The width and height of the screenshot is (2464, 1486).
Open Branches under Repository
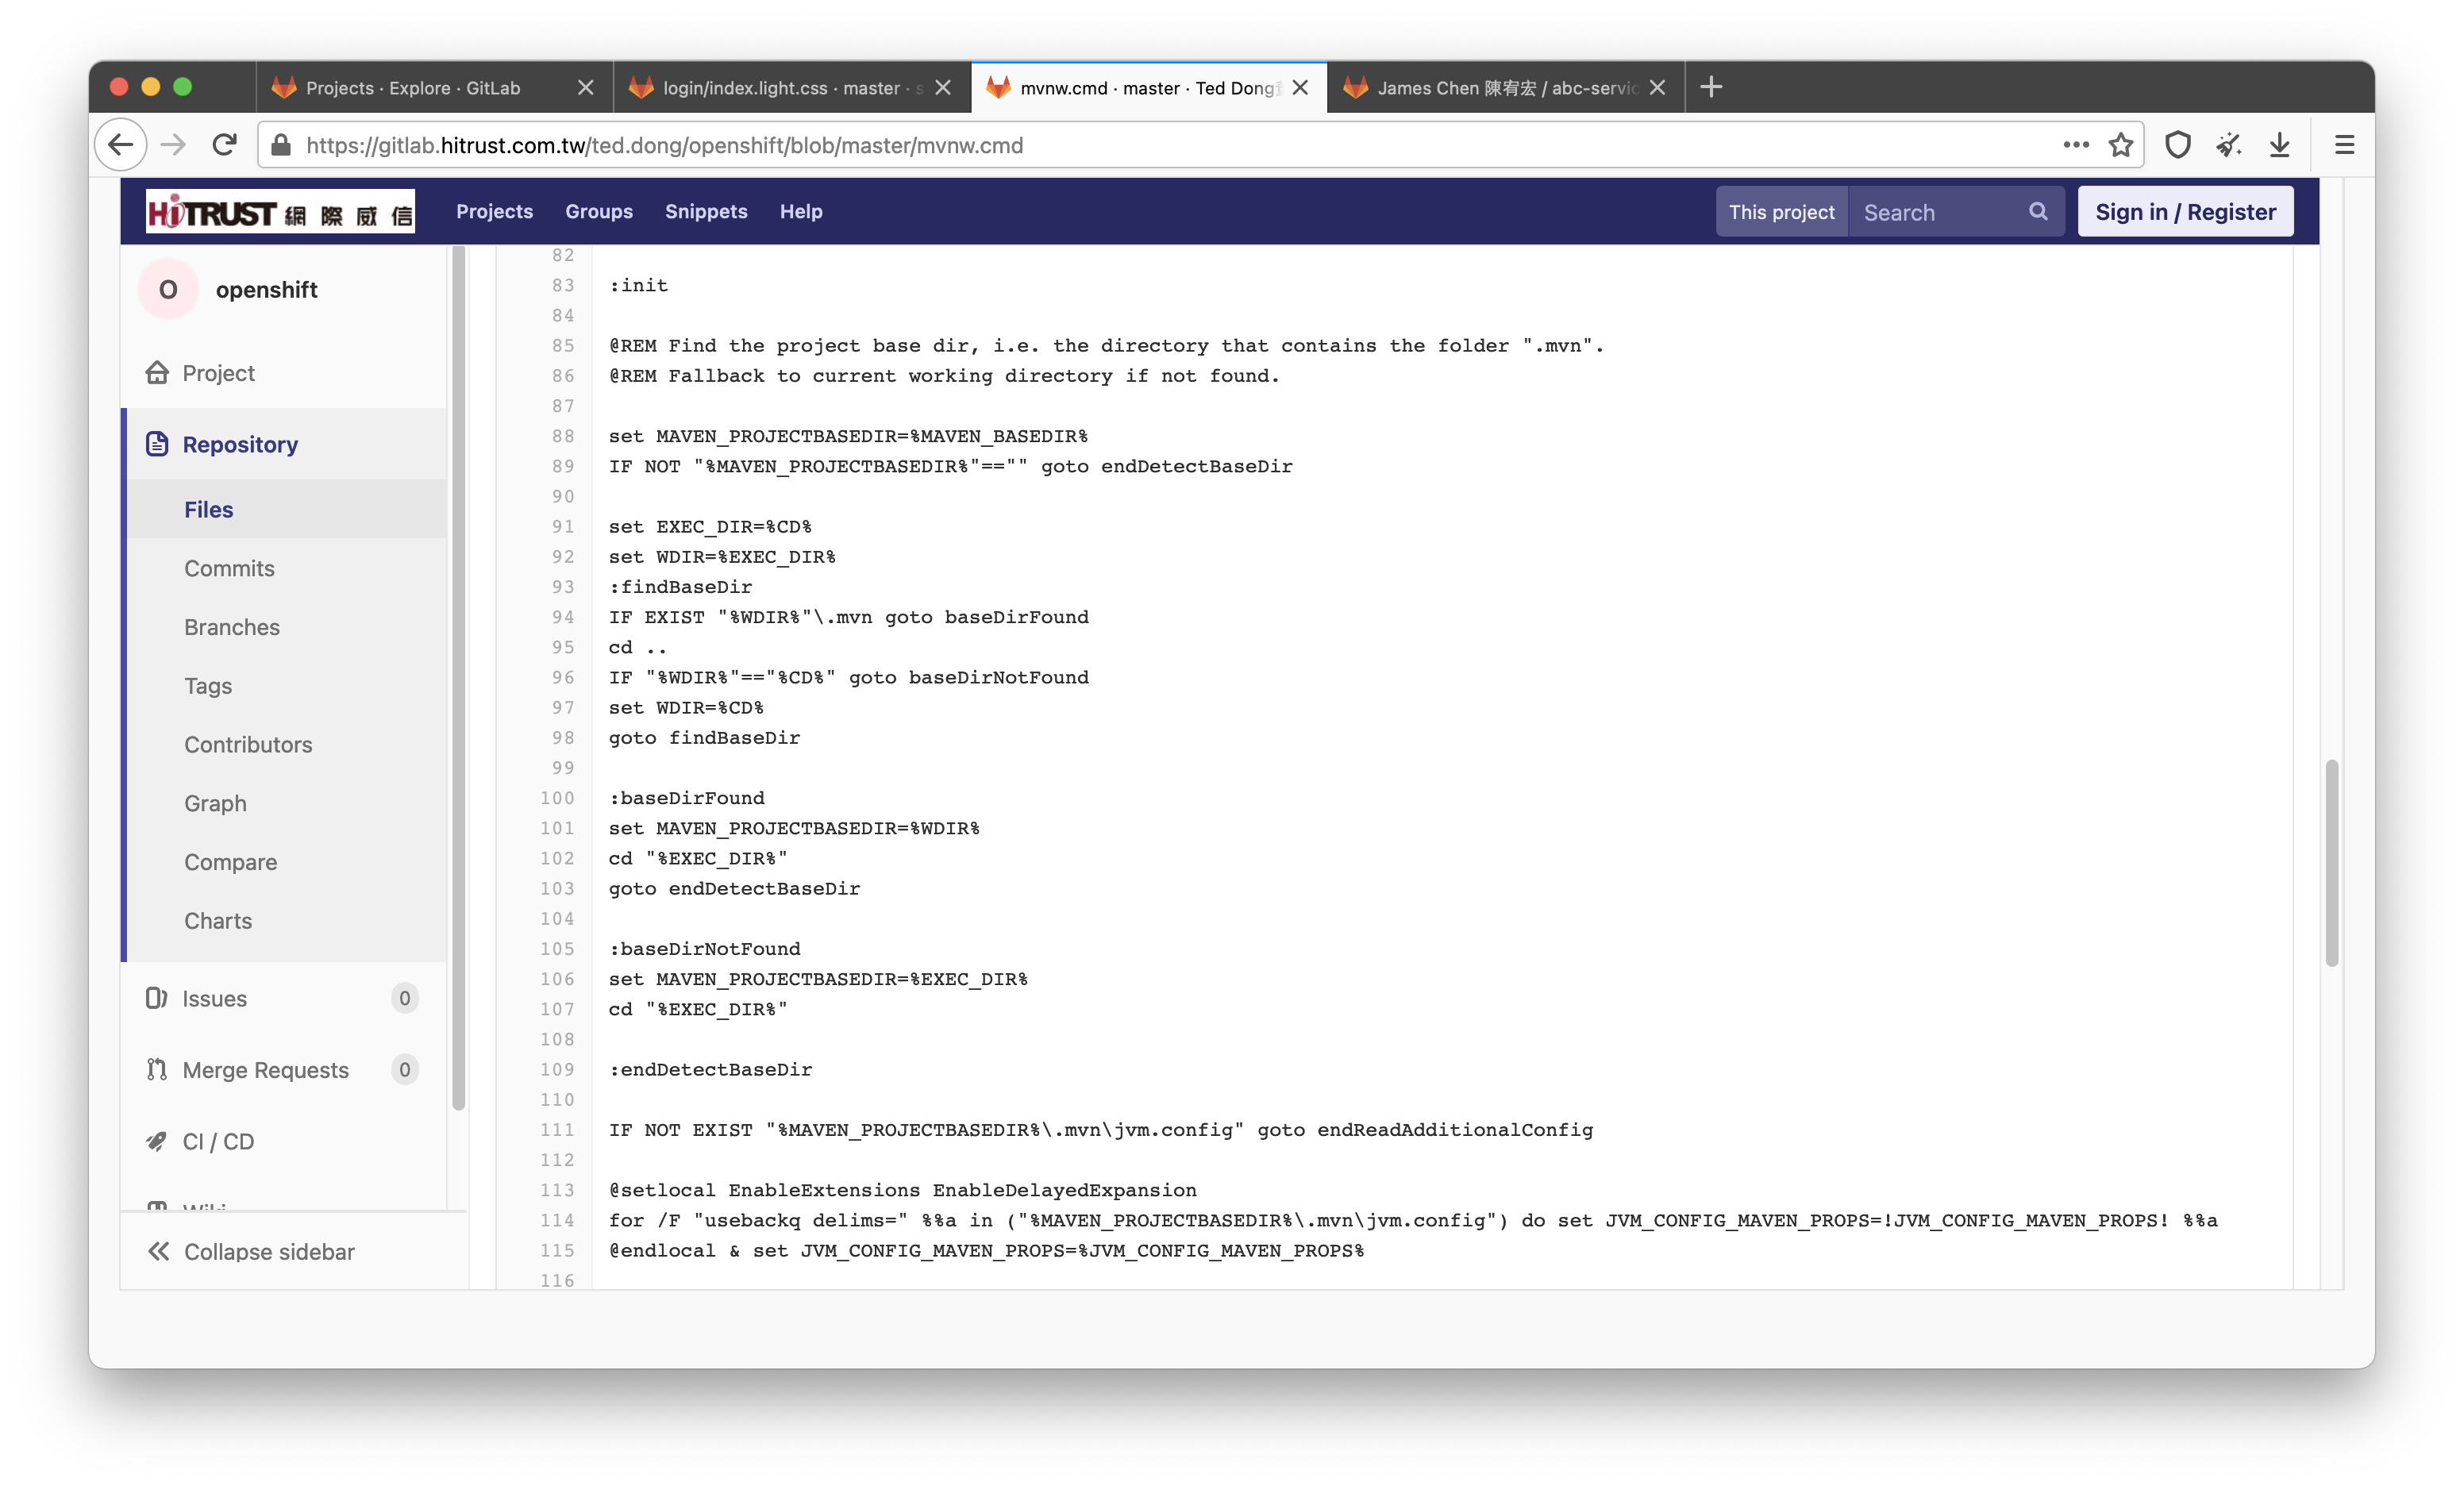[x=232, y=627]
